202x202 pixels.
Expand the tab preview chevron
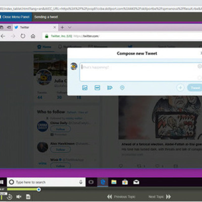pos(70,27)
